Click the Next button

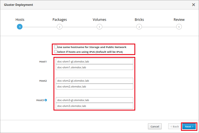[189, 127]
